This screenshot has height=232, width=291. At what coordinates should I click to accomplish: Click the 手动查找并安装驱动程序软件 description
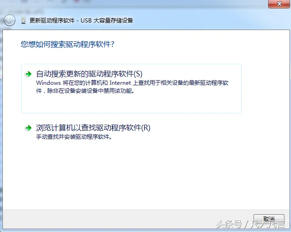(74, 138)
